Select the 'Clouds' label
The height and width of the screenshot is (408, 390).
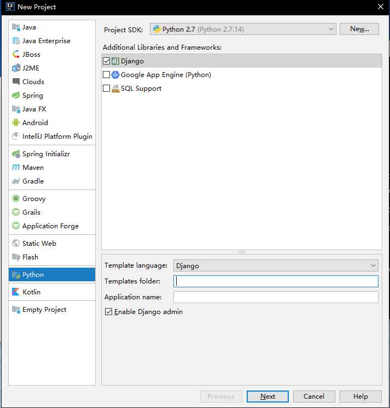[x=33, y=82]
